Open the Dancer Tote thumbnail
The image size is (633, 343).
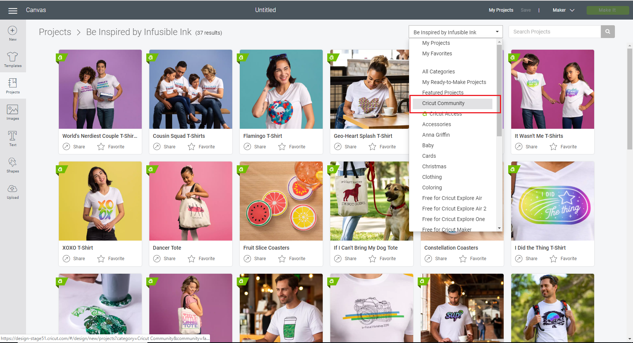click(191, 201)
